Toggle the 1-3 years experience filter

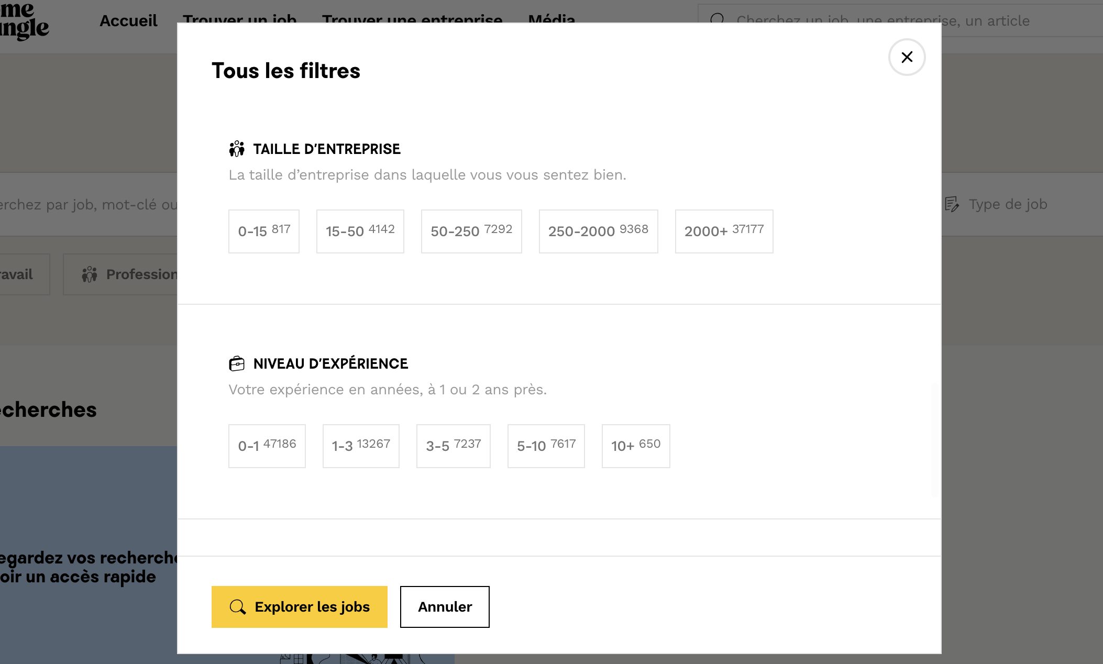[361, 446]
